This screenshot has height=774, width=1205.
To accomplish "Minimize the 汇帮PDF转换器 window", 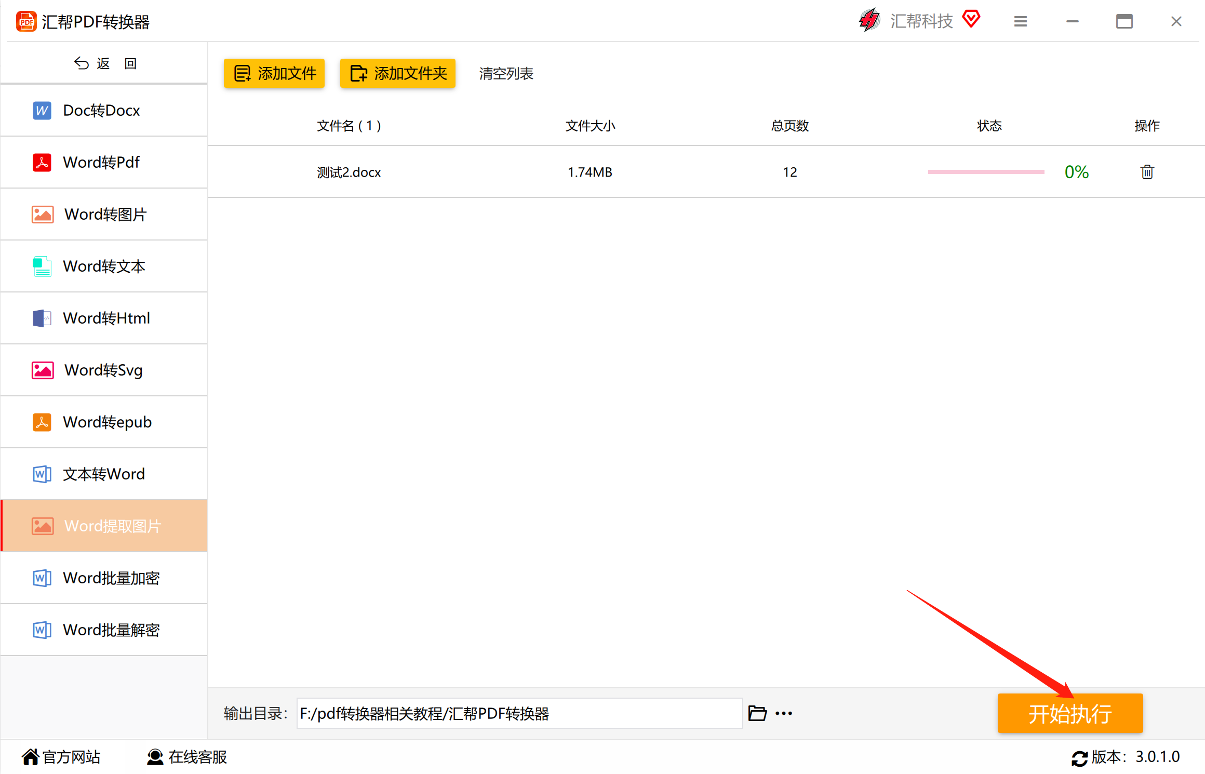I will click(1073, 21).
